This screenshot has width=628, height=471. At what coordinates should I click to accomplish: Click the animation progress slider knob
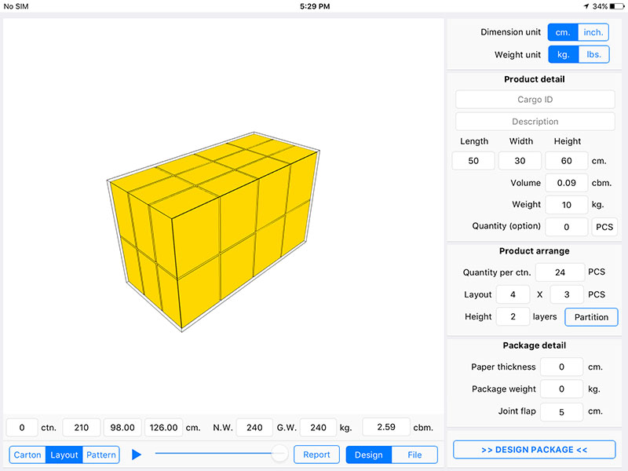click(279, 454)
